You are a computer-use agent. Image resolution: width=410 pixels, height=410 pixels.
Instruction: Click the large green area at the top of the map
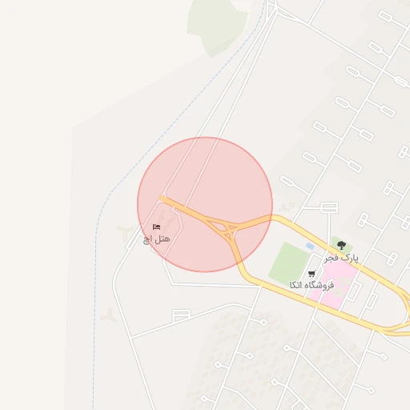pyautogui.click(x=215, y=26)
